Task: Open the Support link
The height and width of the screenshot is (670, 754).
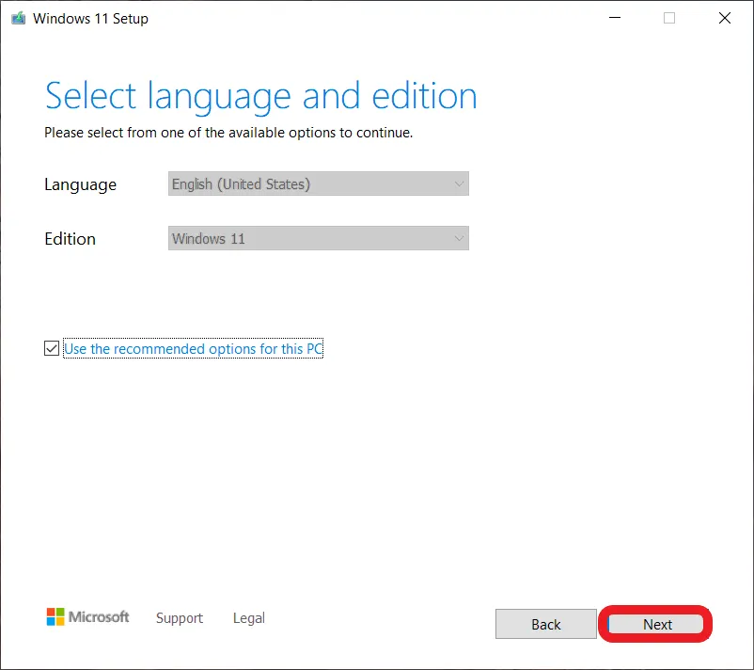Action: (x=179, y=618)
